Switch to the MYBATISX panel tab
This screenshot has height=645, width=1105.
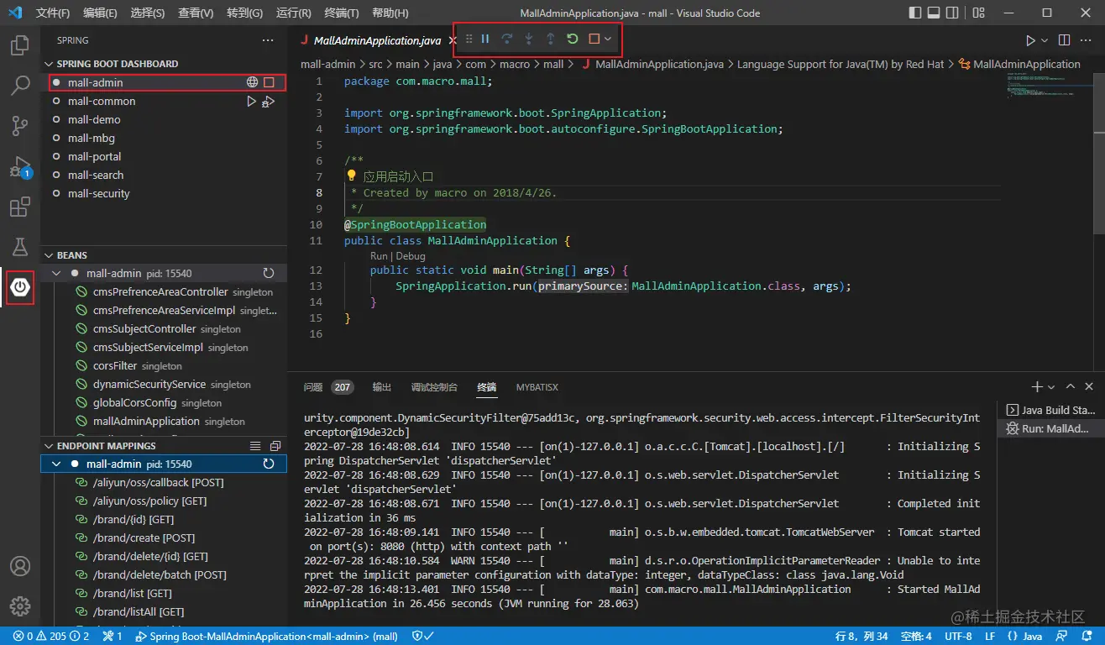tap(537, 387)
